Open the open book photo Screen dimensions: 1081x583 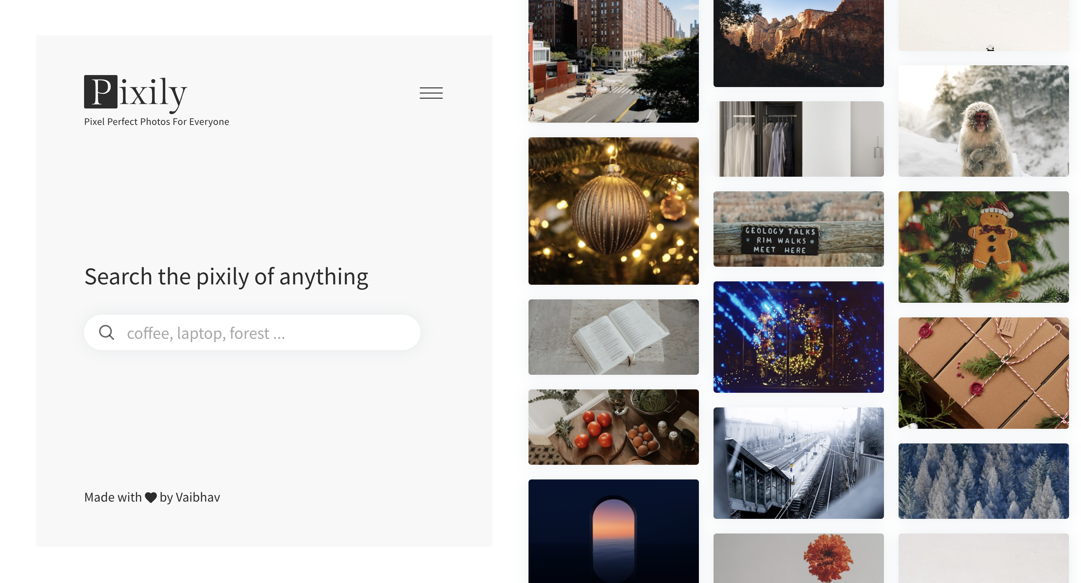click(614, 337)
